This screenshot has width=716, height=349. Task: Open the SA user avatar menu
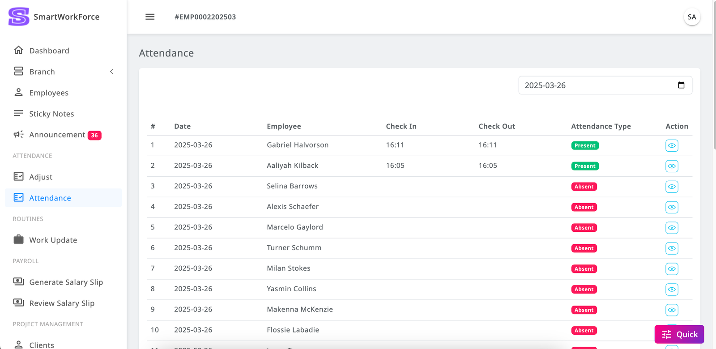pyautogui.click(x=691, y=17)
